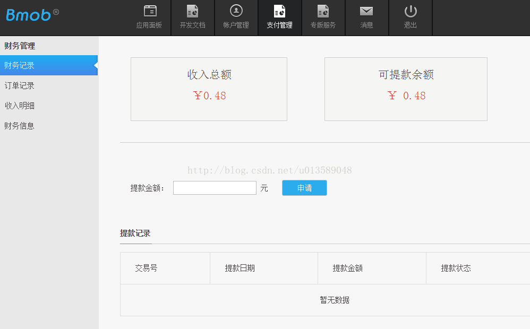Select the 支付管理 payment management icon
The width and height of the screenshot is (530, 329).
pos(279,18)
